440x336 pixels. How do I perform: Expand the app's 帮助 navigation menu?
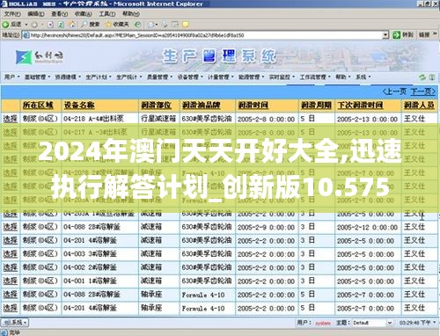[343, 77]
